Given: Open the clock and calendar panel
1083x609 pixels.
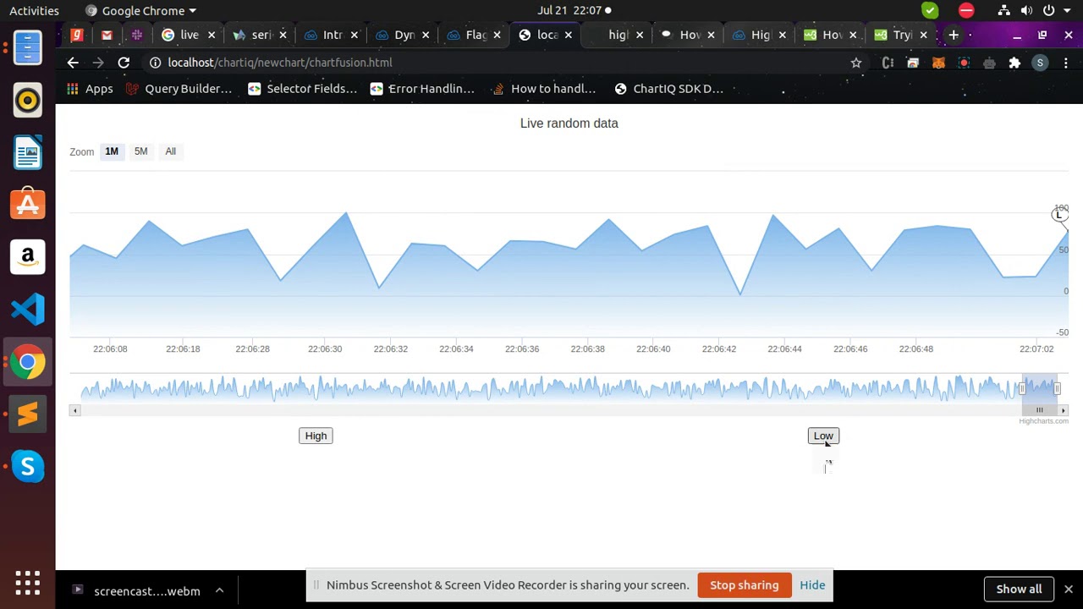Looking at the screenshot, I should (574, 11).
